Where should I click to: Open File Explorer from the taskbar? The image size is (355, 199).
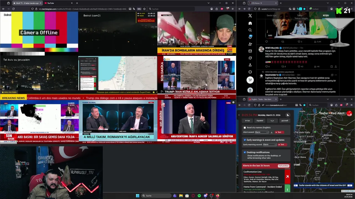pyautogui.click(x=181, y=196)
